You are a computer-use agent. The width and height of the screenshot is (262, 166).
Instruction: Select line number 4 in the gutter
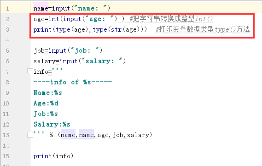(x=7, y=40)
